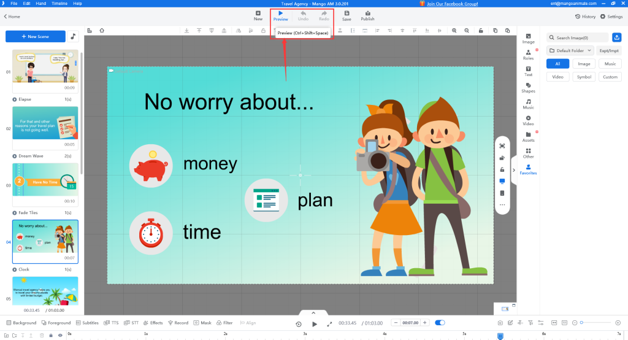
Task: Toggle the eye visibility icon in timeline
Action: 60,335
